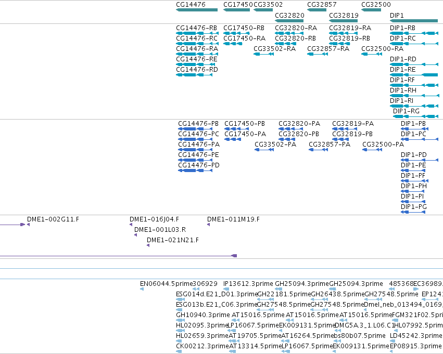Click the DME1-011M19.F BAC end label

click(233, 219)
